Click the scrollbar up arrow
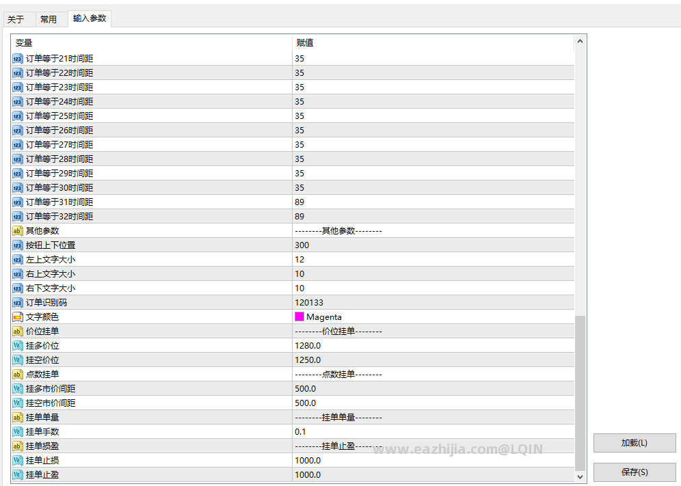The width and height of the screenshot is (681, 486). click(580, 42)
